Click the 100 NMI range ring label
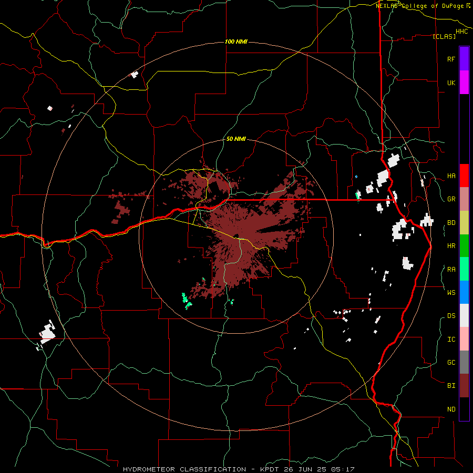The image size is (473, 473). (x=236, y=42)
